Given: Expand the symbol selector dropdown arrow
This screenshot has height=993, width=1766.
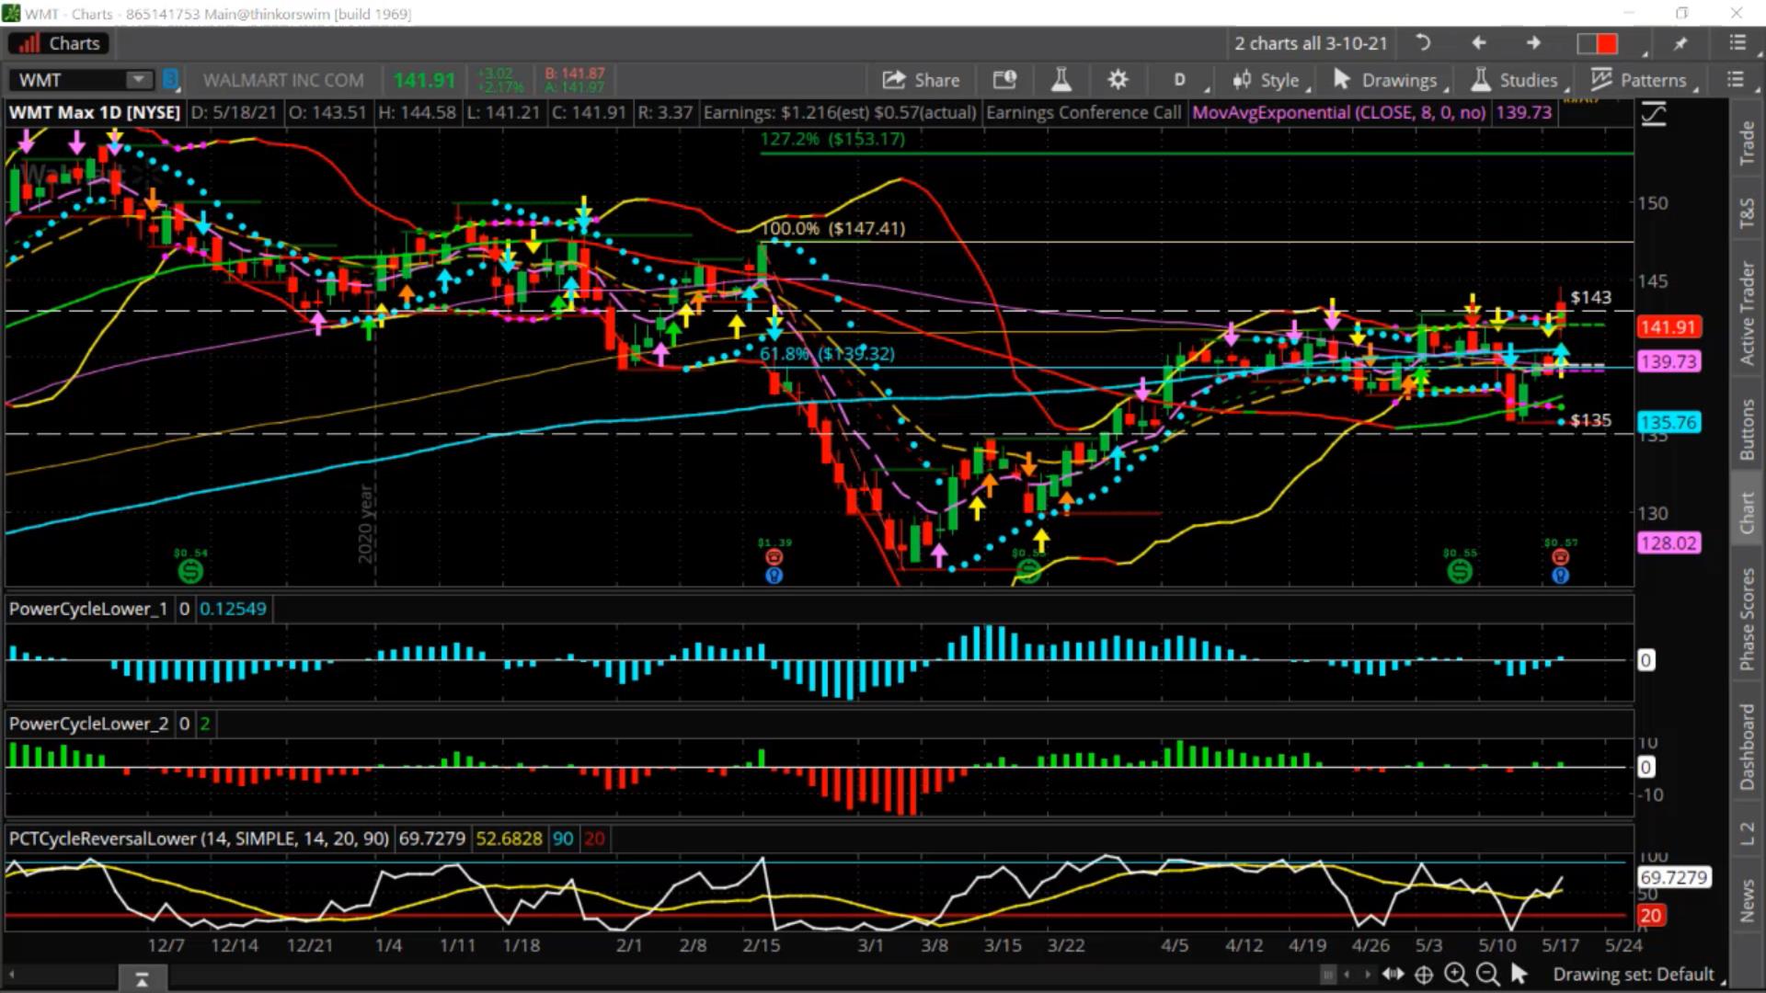Looking at the screenshot, I should tap(139, 80).
